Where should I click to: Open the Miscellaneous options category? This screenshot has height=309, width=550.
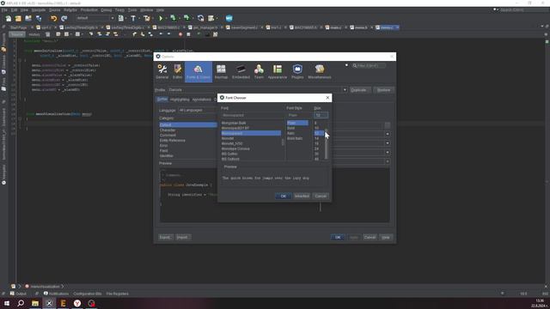[x=320, y=72]
